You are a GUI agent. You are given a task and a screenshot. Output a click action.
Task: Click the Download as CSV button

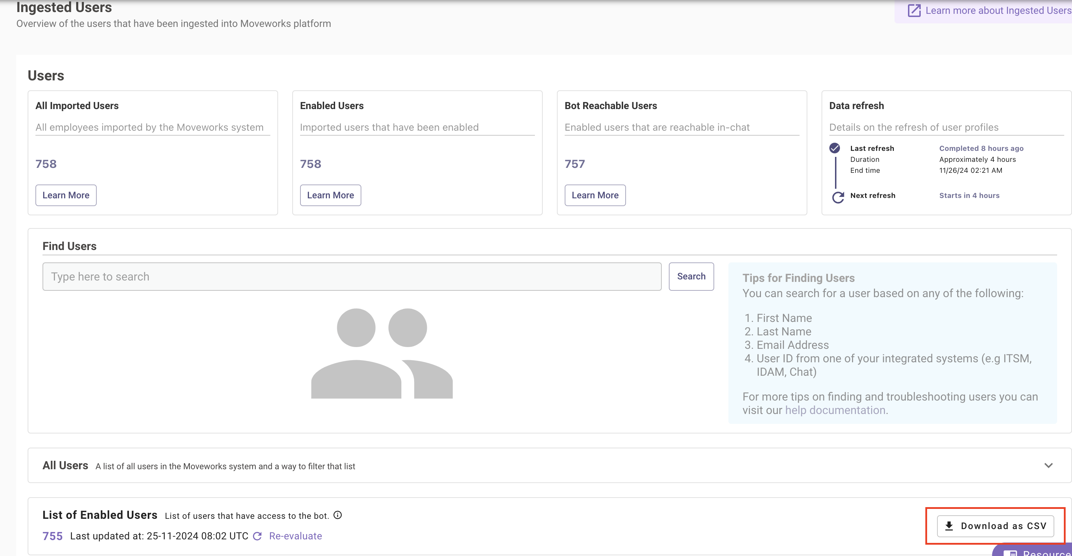pos(995,526)
